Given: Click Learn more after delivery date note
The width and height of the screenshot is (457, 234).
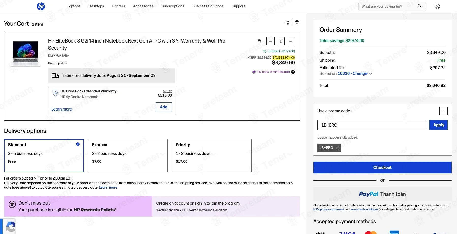Looking at the screenshot, I should (108, 188).
